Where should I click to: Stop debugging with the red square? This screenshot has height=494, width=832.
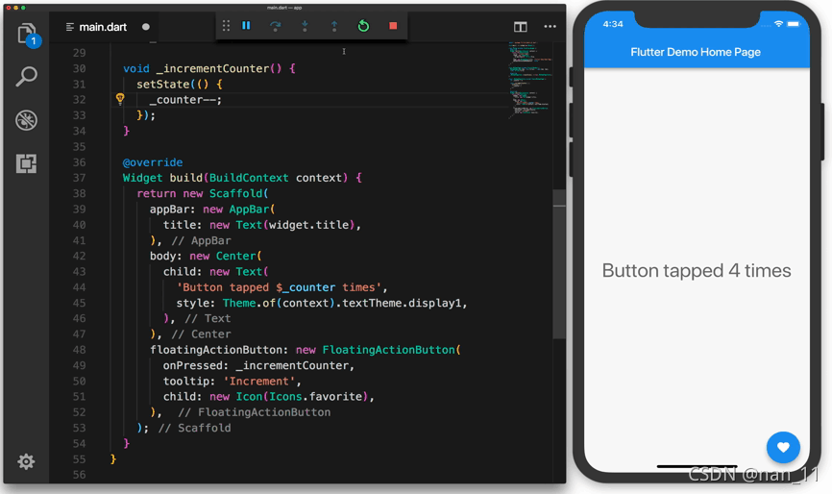click(393, 26)
